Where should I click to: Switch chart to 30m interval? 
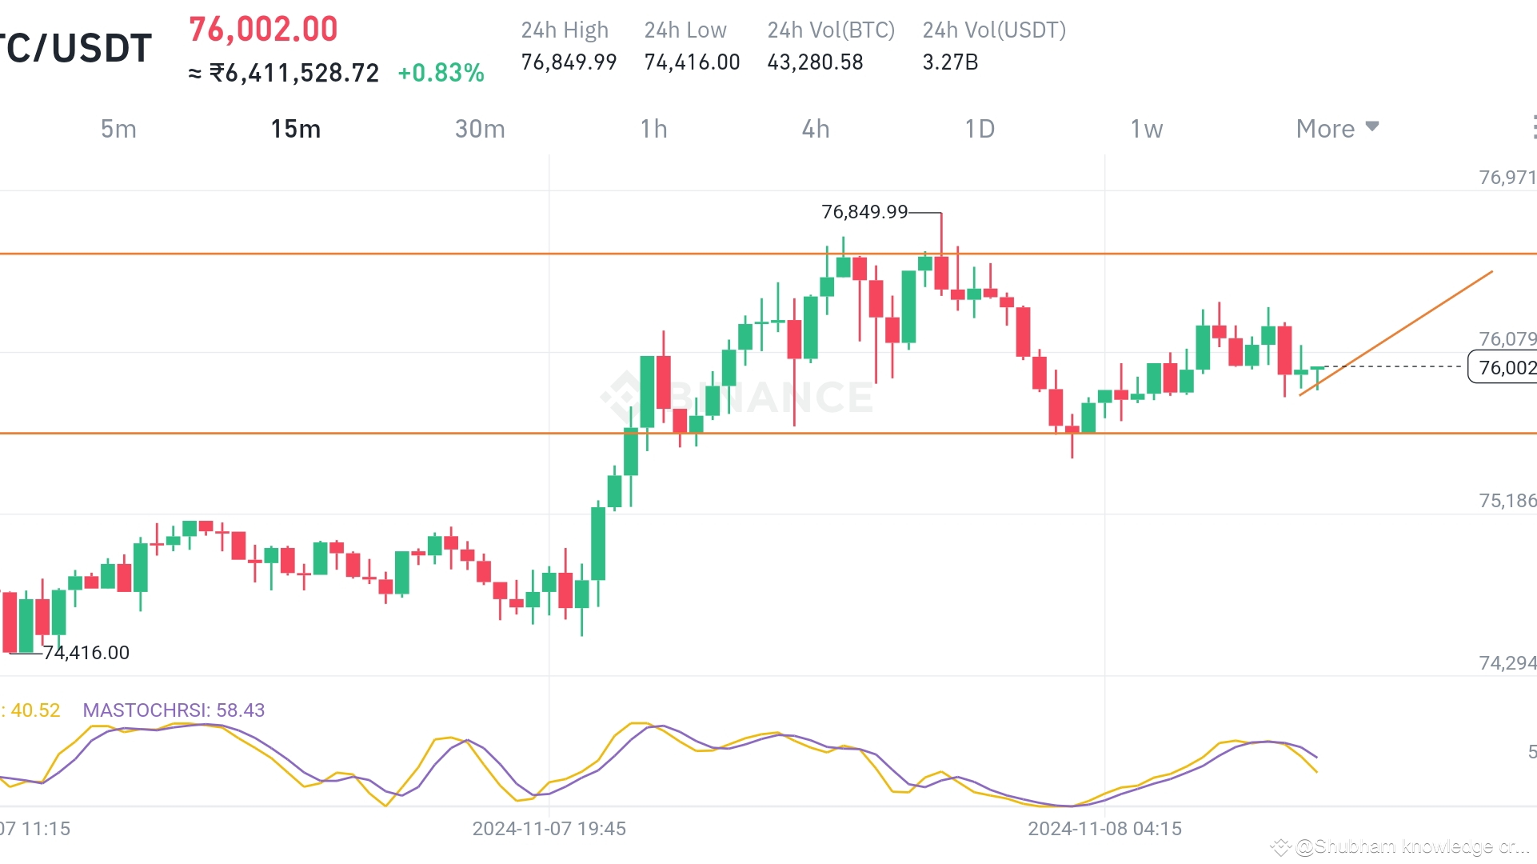[480, 129]
